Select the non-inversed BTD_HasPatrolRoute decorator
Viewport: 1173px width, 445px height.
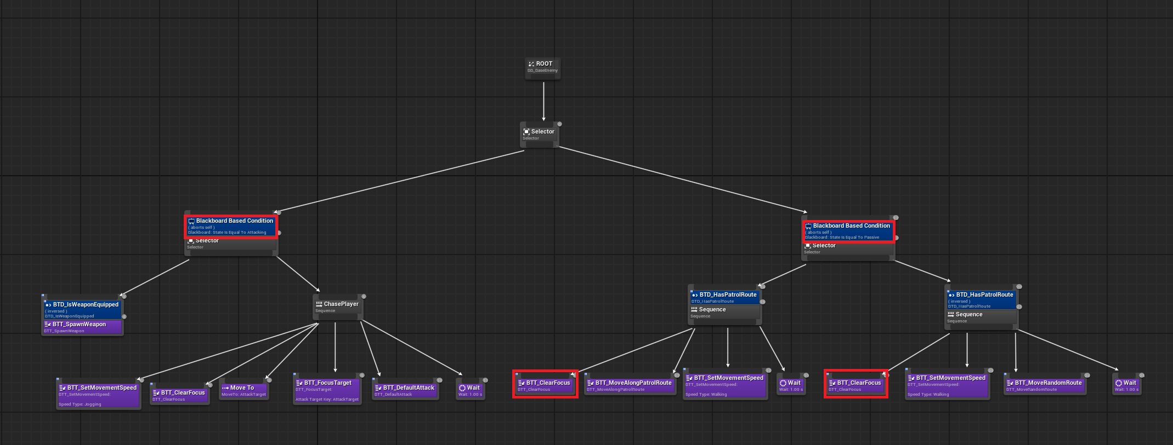[x=724, y=297]
